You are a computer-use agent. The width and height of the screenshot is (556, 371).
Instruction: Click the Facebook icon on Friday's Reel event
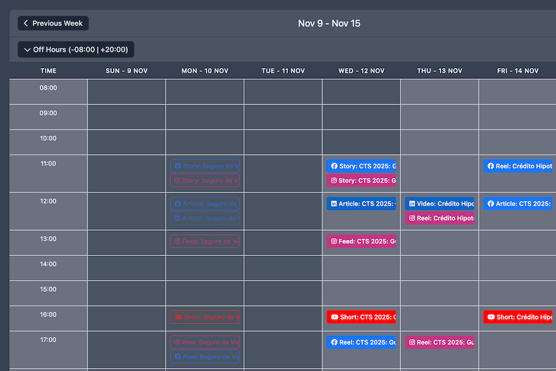(x=490, y=166)
